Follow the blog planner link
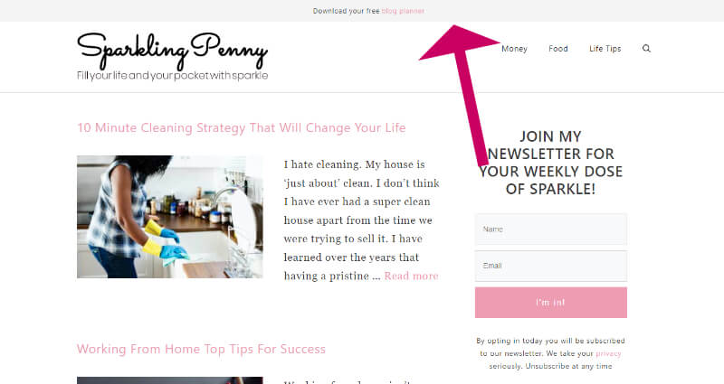 403,11
